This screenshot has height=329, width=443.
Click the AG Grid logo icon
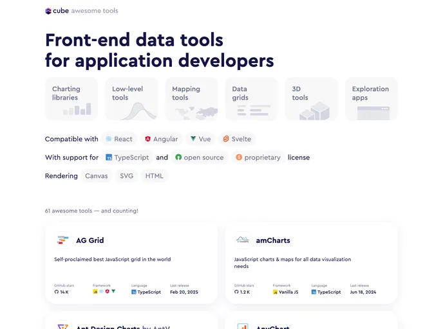point(62,240)
